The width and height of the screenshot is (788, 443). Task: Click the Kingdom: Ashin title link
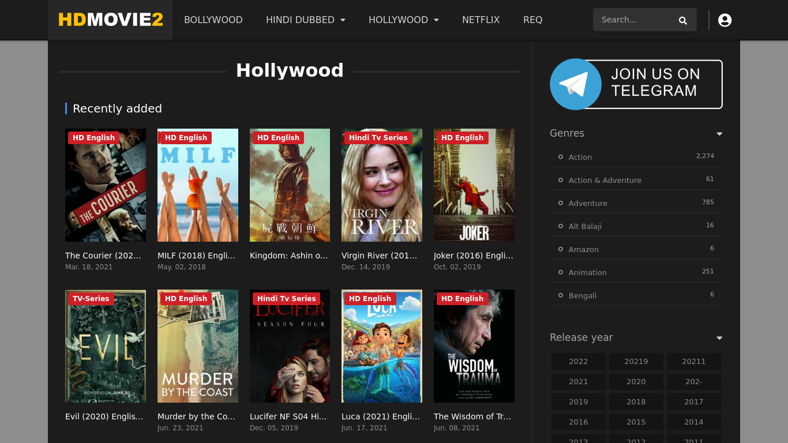(289, 256)
